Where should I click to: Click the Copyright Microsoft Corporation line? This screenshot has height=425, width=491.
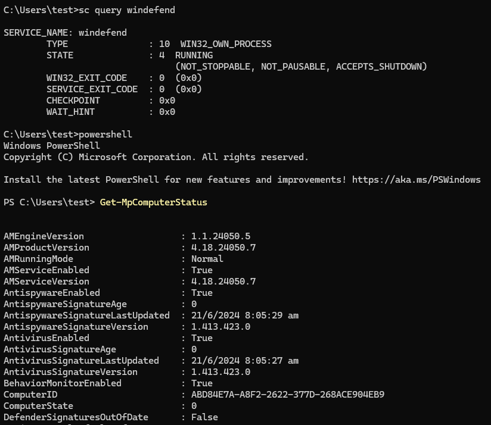(x=156, y=157)
